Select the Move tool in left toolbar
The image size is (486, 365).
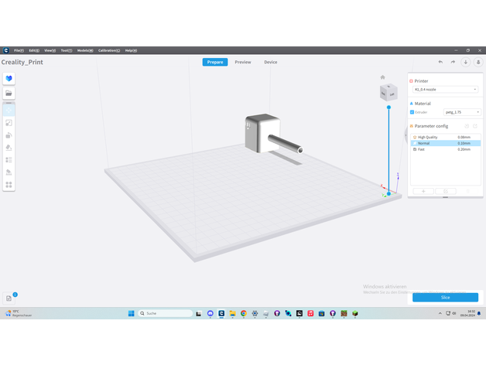click(x=9, y=111)
